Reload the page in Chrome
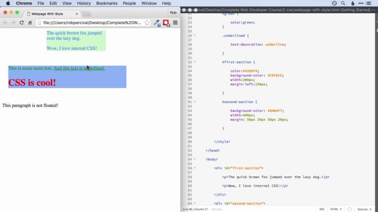 point(22,23)
